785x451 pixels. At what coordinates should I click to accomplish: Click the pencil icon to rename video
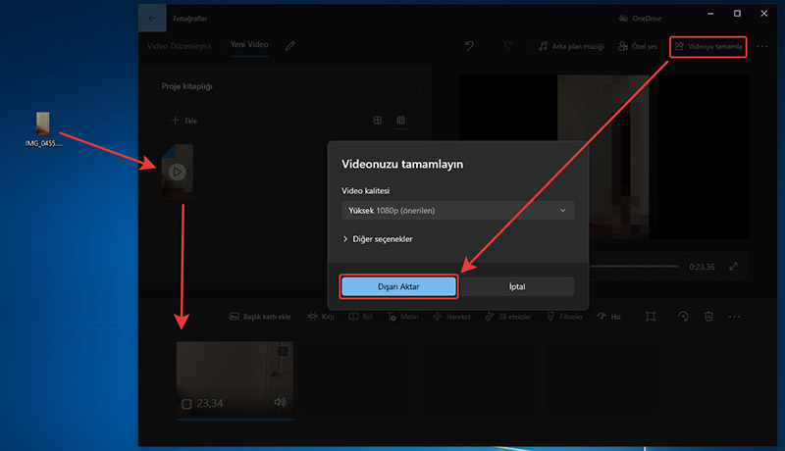pos(289,46)
